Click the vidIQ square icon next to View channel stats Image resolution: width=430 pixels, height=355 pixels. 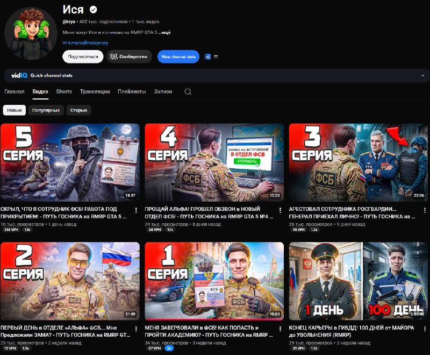(x=207, y=57)
